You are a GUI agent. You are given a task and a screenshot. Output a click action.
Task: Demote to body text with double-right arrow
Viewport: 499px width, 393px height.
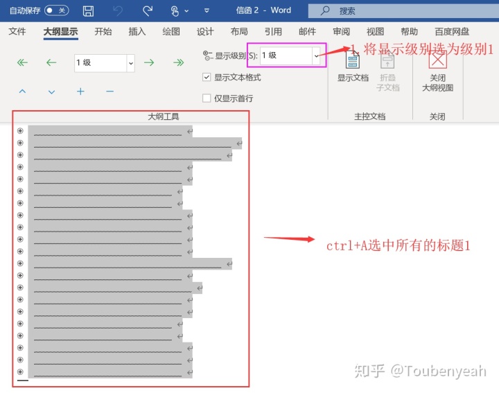click(179, 62)
